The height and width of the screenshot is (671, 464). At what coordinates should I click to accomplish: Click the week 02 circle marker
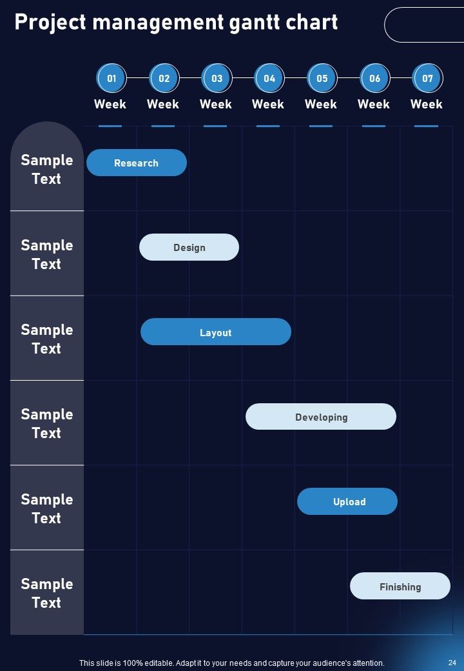click(164, 78)
